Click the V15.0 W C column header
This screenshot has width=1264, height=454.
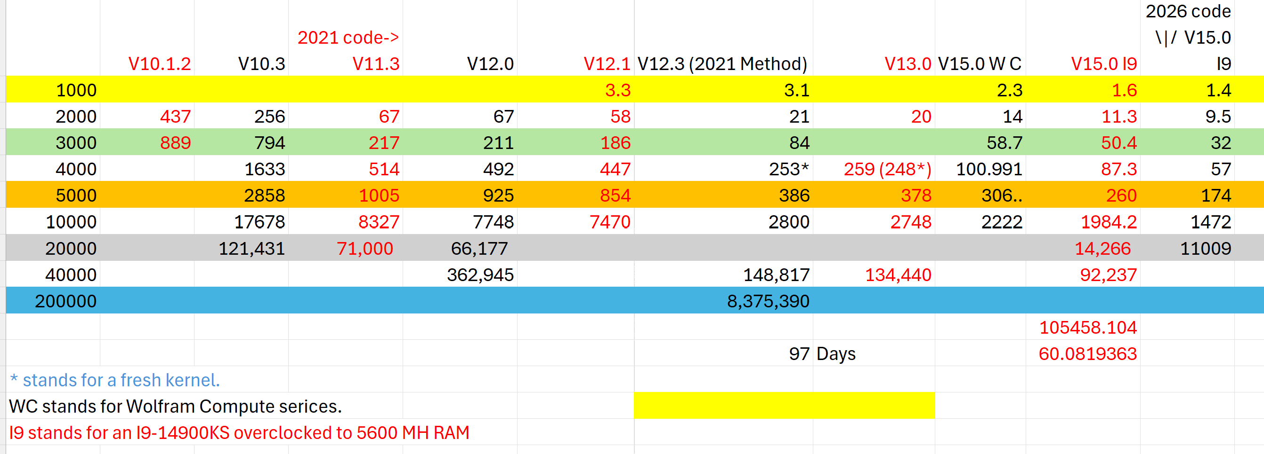point(980,63)
